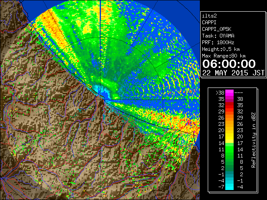Click the 'Height:0.5 km' label
Screen dimensions: 267x200
coord(221,49)
